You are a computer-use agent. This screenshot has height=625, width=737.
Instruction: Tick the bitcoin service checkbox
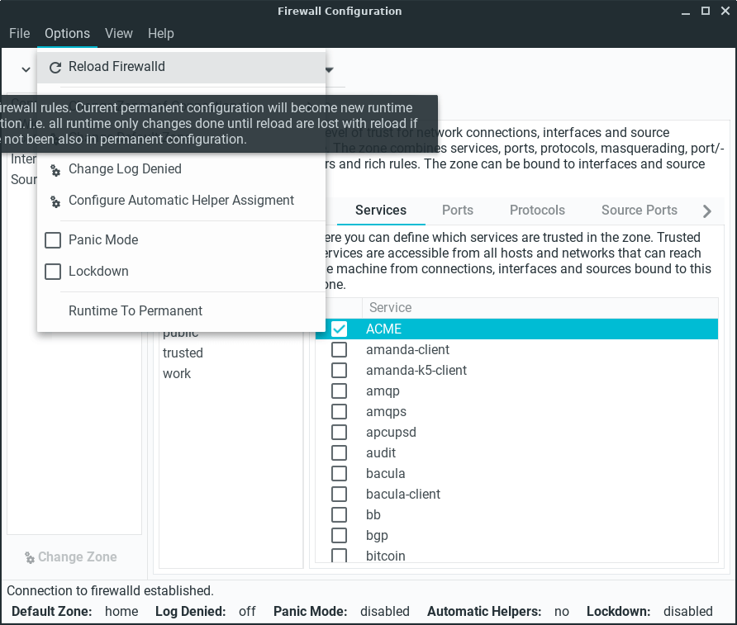click(x=339, y=556)
